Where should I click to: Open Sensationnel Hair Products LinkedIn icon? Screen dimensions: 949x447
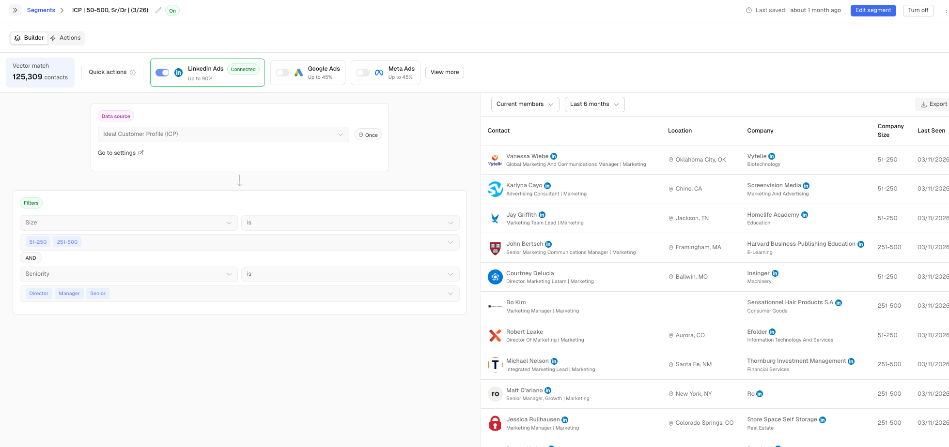click(x=839, y=303)
